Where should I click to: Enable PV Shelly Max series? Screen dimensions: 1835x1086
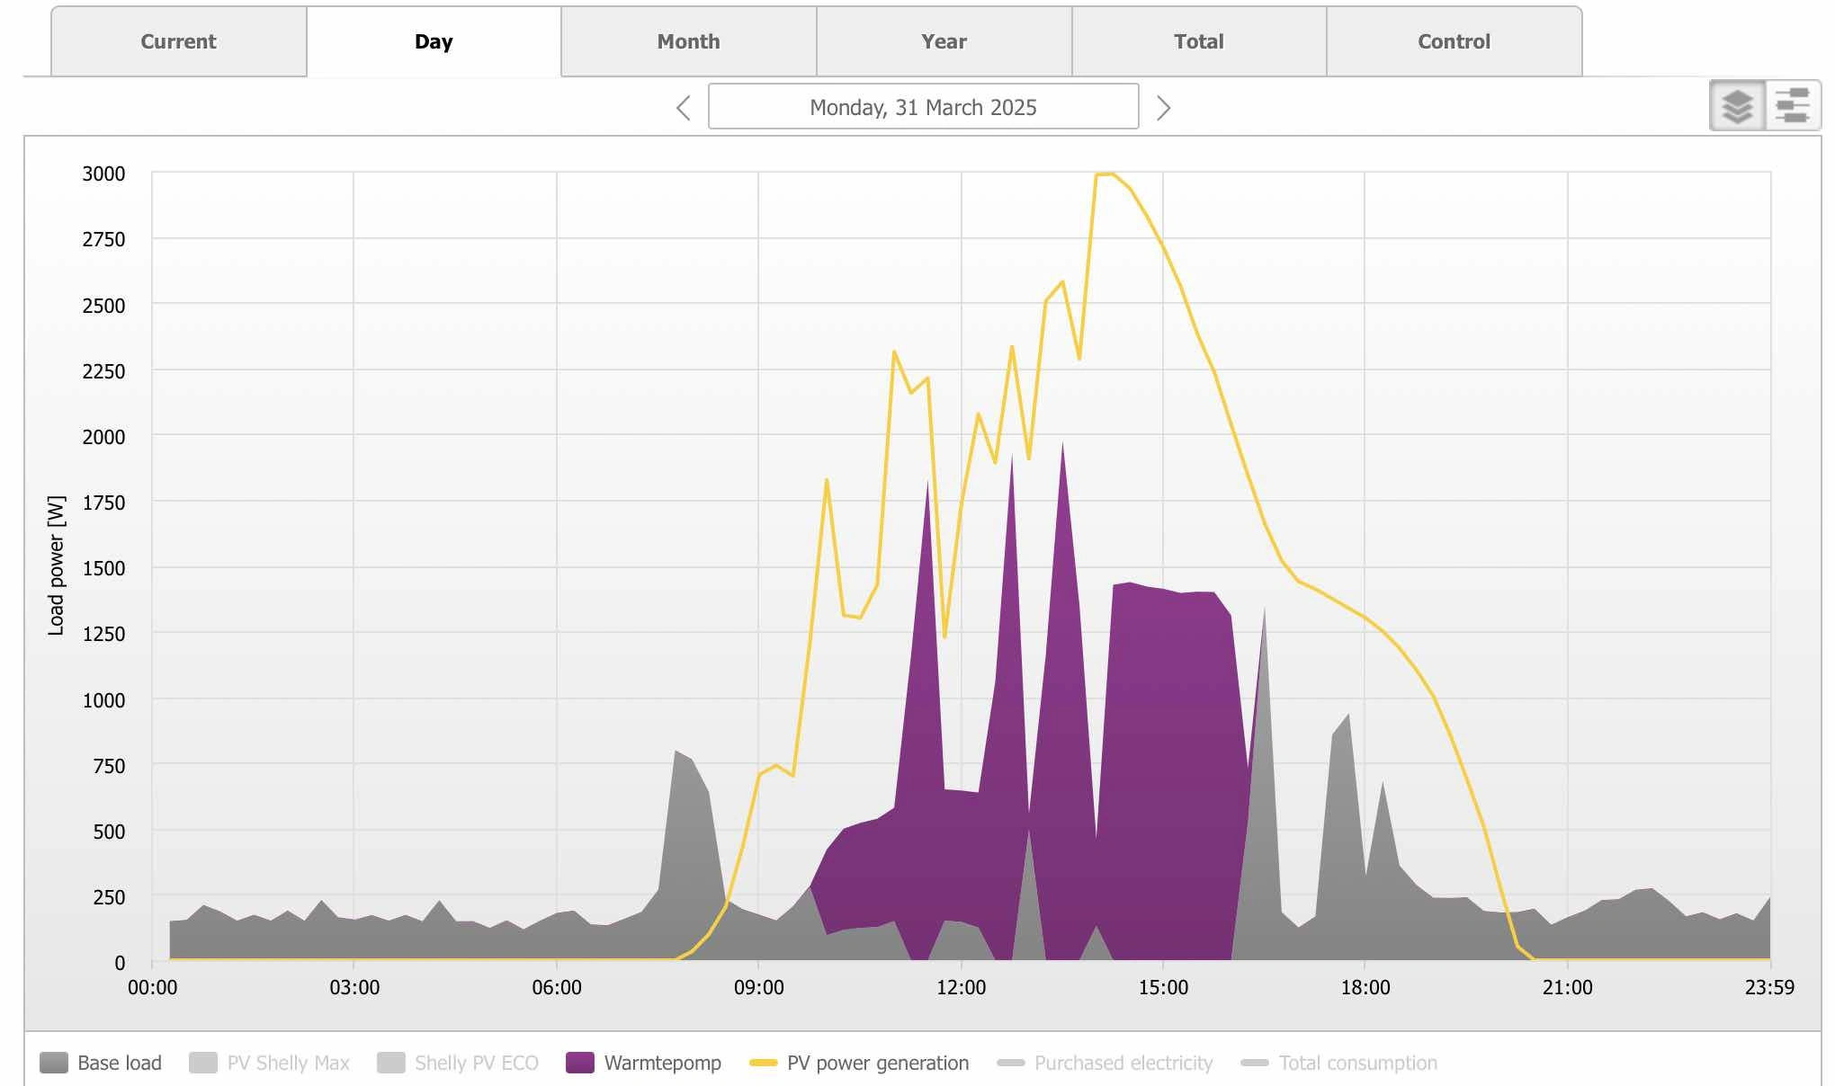click(270, 1063)
